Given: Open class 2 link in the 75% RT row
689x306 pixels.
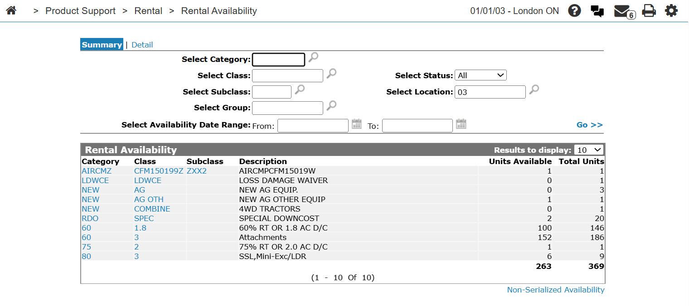Looking at the screenshot, I should 136,247.
